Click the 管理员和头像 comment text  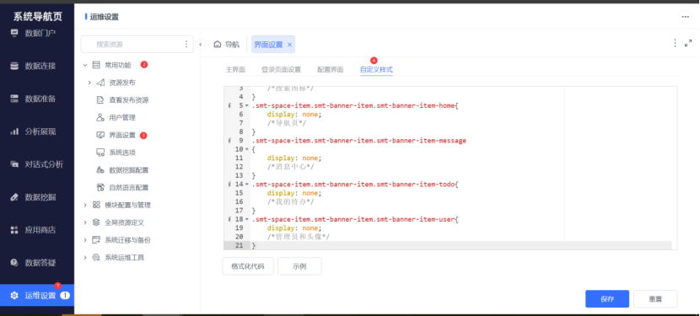click(x=299, y=237)
